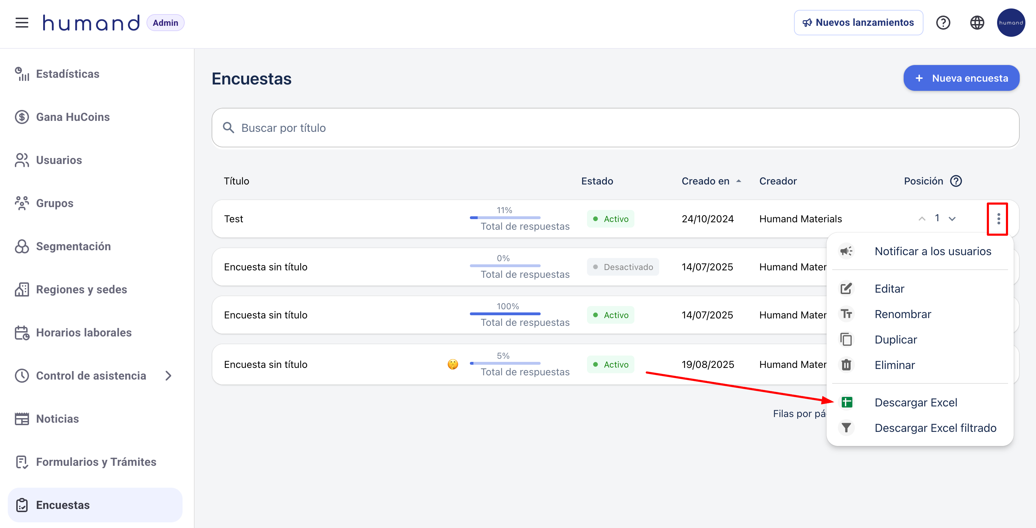Open the hamburger navigation menu

[x=22, y=23]
